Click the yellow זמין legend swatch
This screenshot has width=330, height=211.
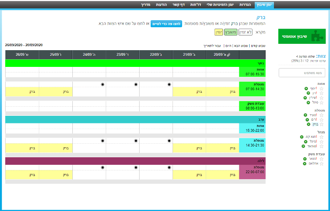coord(219,32)
